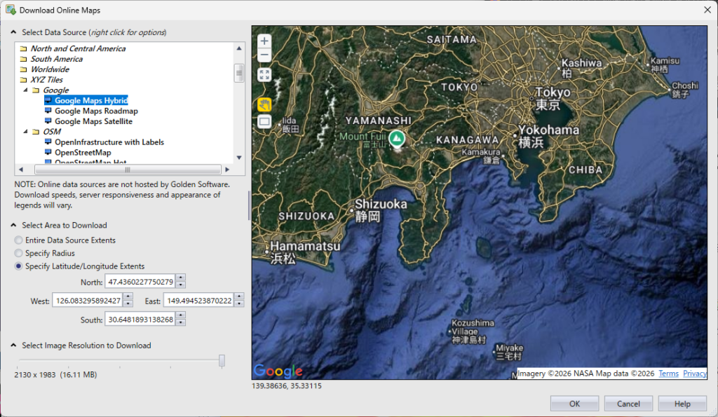Select Google Maps Hybrid data source
This screenshot has height=417, width=718.
(91, 101)
